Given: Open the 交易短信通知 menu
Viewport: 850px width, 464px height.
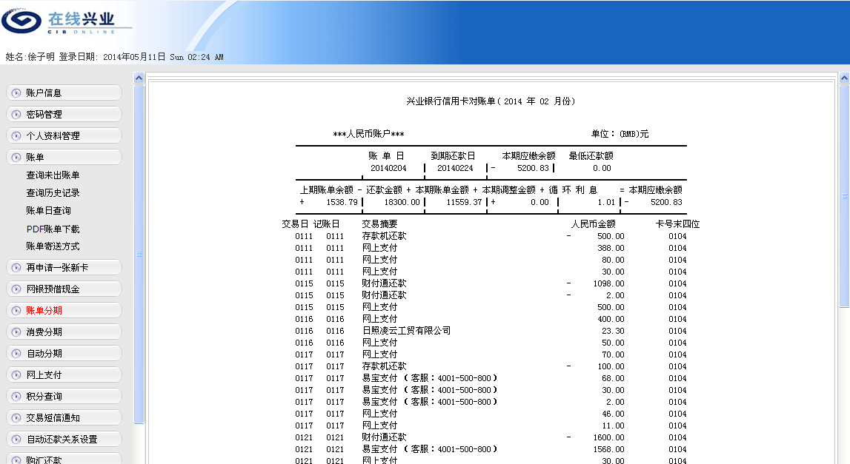Looking at the screenshot, I should click(x=64, y=418).
